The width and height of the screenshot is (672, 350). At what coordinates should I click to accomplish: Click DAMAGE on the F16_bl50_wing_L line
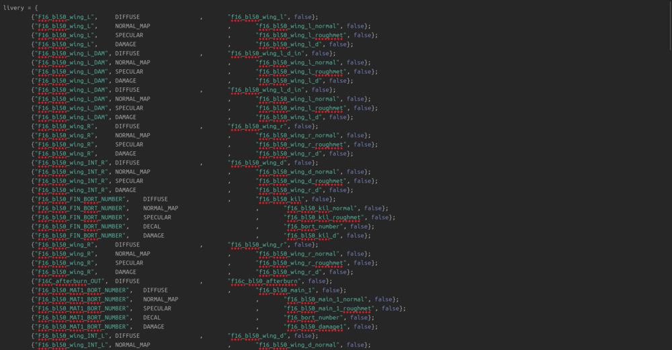(x=126, y=44)
